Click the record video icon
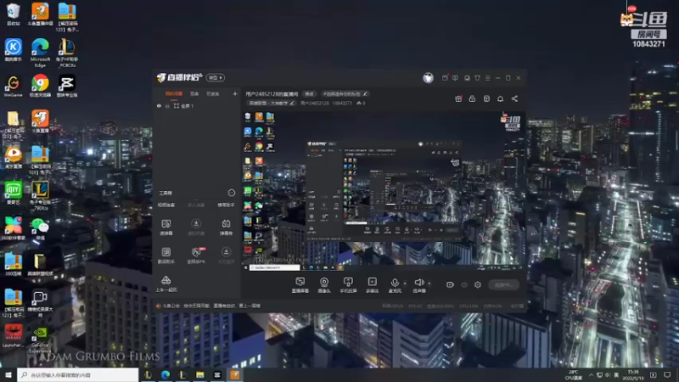Screen dimensions: 679x382 [450, 284]
